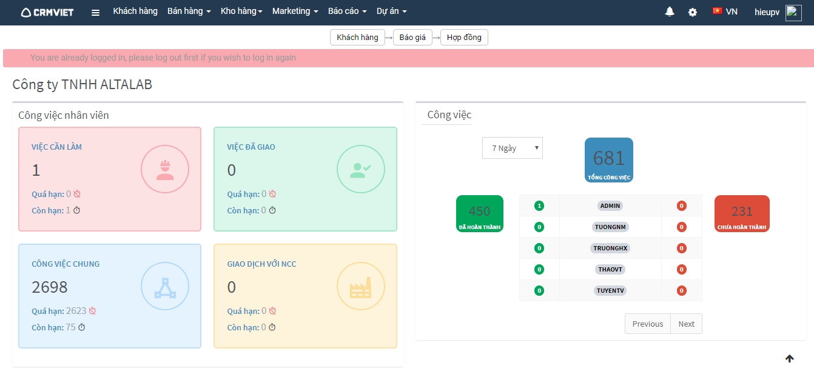Click the stopwatch icon in Công việc chung
This screenshot has height=377, width=814.
(x=81, y=327)
